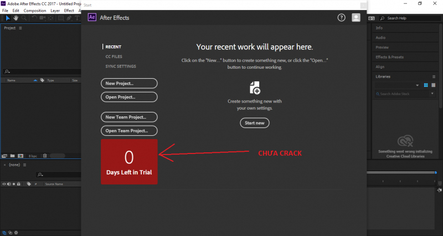443x236 pixels.
Task: Click the Open Team Project... button
Action: click(129, 131)
